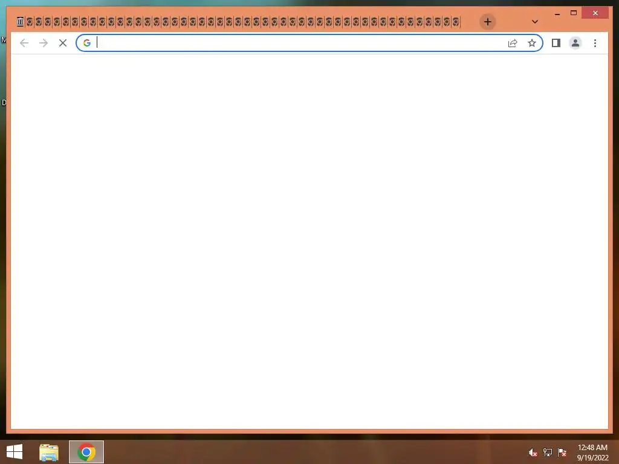Image resolution: width=619 pixels, height=464 pixels.
Task: Bookmark this tab with the star icon
Action: point(532,43)
